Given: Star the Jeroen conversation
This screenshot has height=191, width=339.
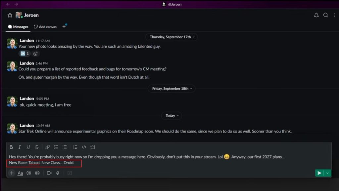Looking at the screenshot, I should (x=10, y=15).
